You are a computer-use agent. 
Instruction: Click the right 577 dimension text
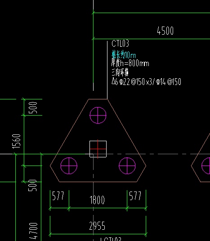point(135,196)
